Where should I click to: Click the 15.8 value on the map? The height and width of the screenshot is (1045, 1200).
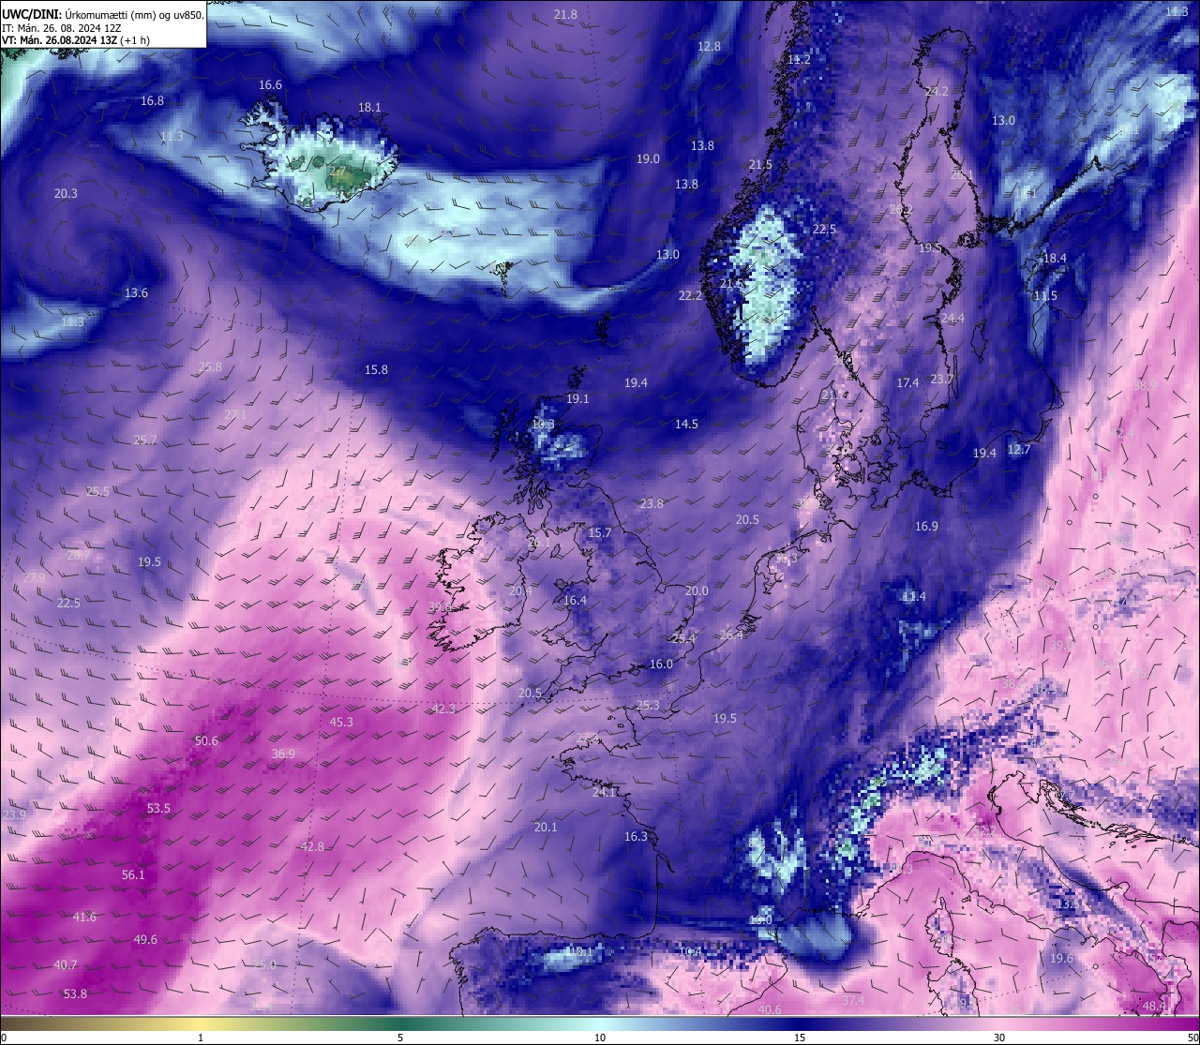pyautogui.click(x=376, y=370)
